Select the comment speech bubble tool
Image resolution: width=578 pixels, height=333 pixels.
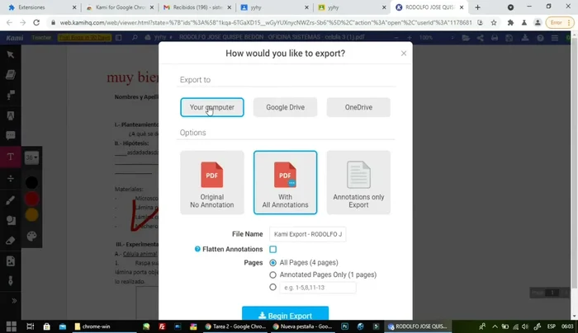point(10,136)
